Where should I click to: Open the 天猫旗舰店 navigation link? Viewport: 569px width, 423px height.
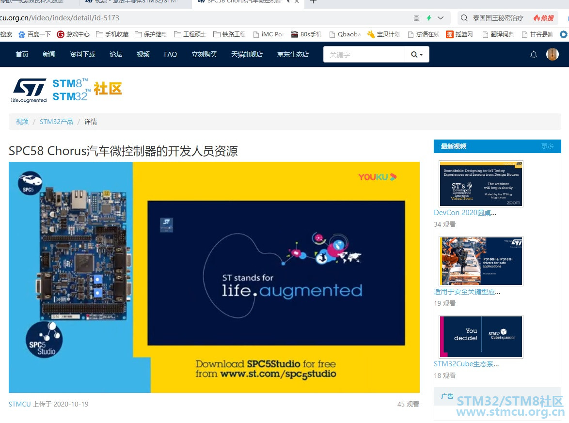pyautogui.click(x=247, y=54)
